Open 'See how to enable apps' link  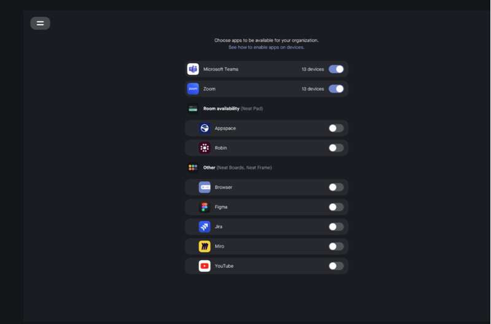[x=266, y=47]
